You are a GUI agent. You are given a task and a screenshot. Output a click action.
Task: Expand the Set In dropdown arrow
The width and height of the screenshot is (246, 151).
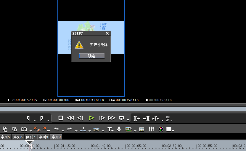(x=35, y=120)
